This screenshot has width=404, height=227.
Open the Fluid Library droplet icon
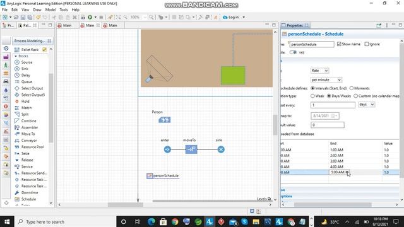(x=6, y=90)
